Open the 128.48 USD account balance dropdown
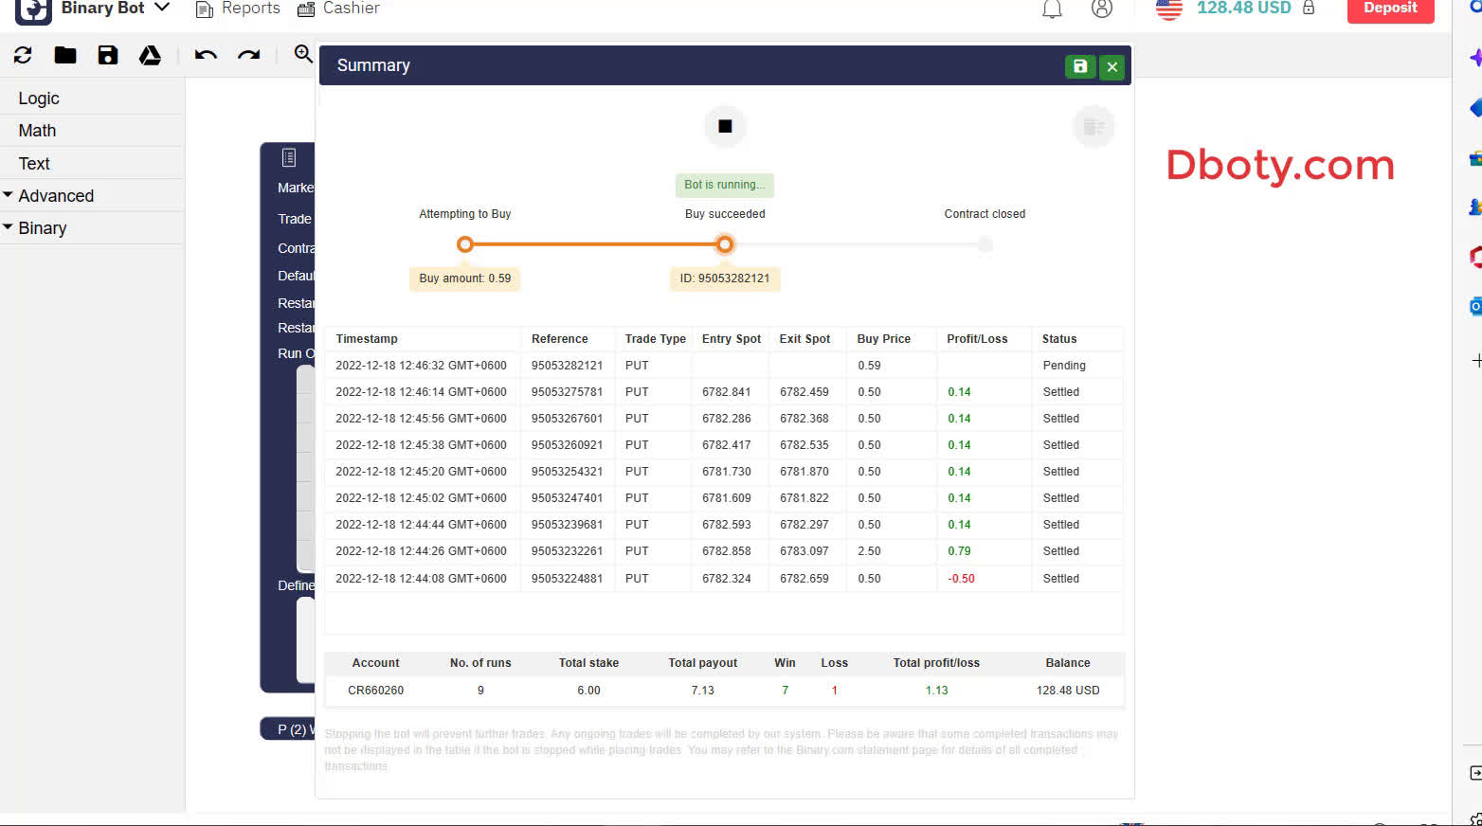This screenshot has width=1482, height=826. click(1244, 9)
